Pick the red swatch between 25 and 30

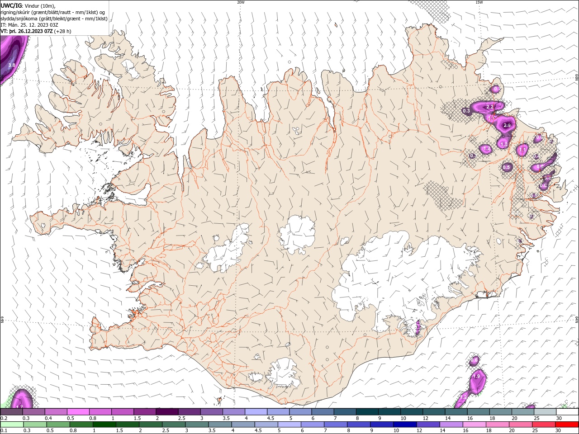coord(544,425)
